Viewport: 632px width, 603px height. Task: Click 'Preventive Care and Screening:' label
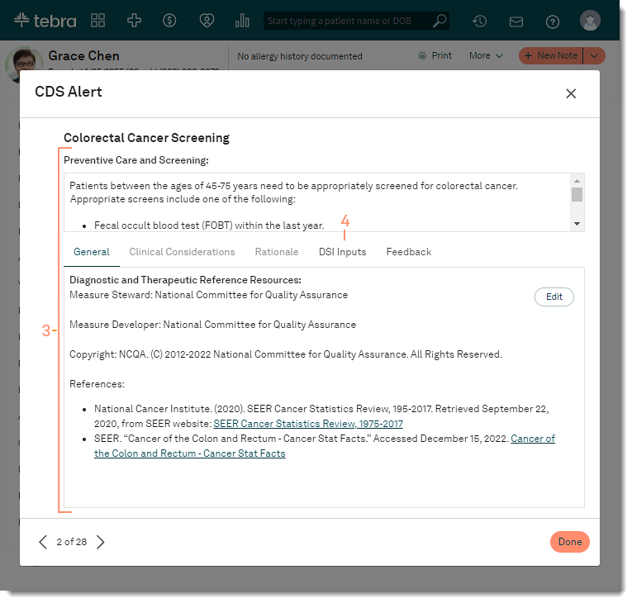pos(136,160)
